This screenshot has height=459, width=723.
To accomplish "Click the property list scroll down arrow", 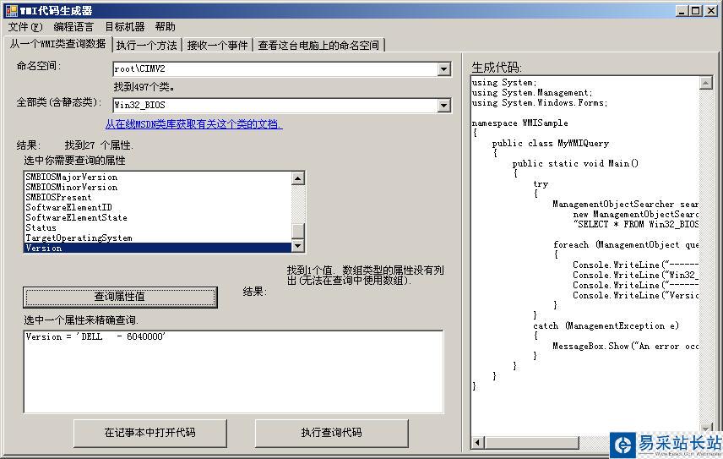I will click(298, 246).
